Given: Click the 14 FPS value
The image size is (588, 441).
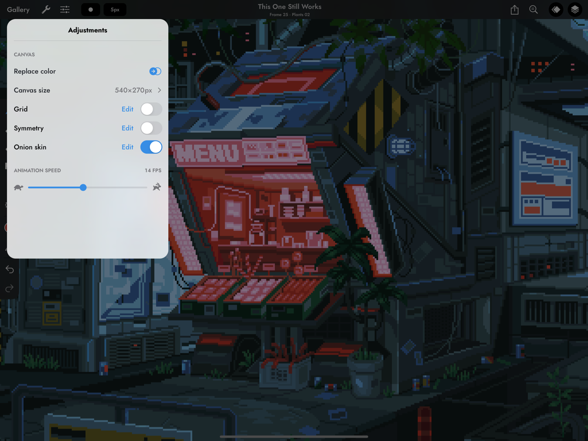Looking at the screenshot, I should pyautogui.click(x=153, y=170).
